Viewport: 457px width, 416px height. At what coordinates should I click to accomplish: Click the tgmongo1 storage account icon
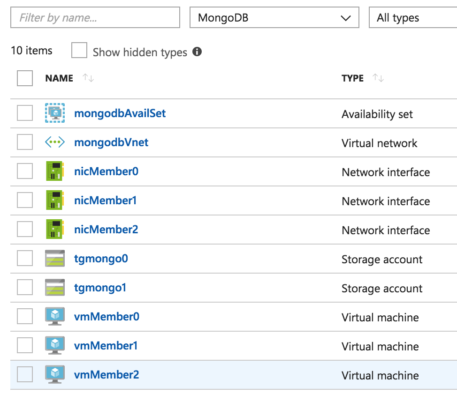pos(55,288)
